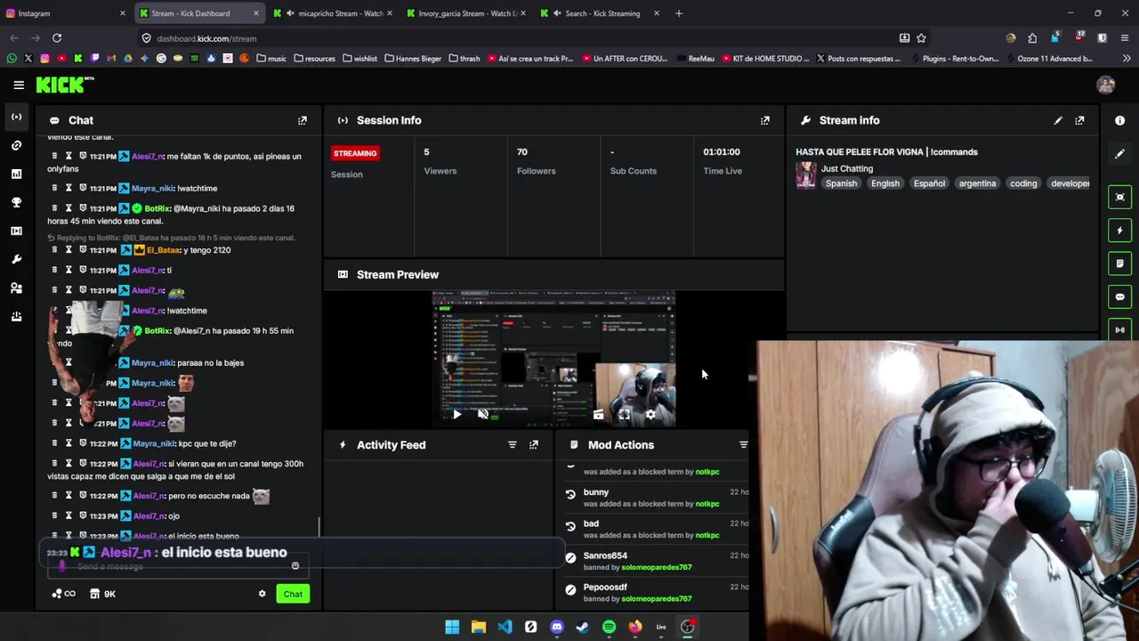Click the notkpc link in the bunny row

point(707,504)
